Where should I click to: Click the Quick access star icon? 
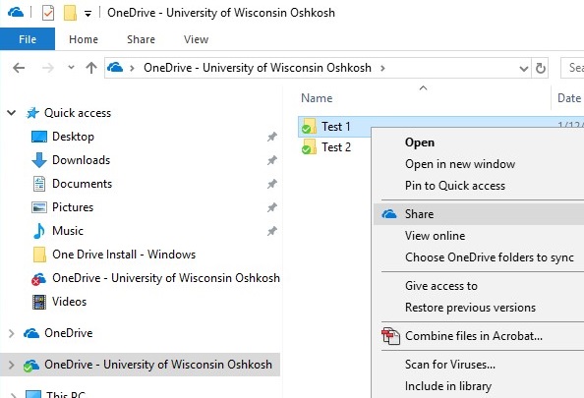[32, 113]
